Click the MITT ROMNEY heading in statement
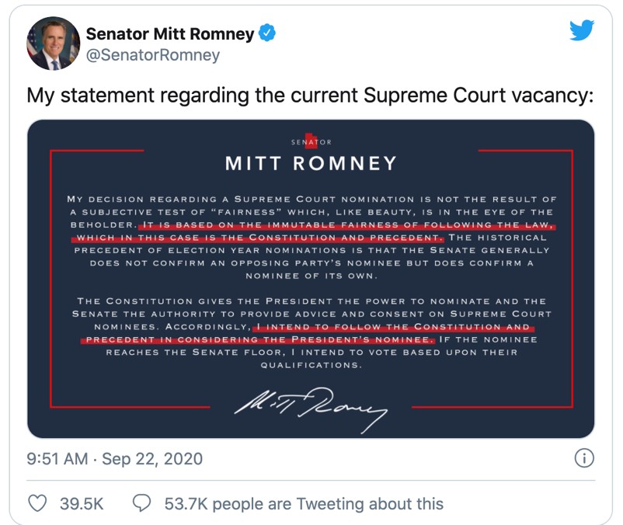The image size is (623, 525). click(x=311, y=163)
